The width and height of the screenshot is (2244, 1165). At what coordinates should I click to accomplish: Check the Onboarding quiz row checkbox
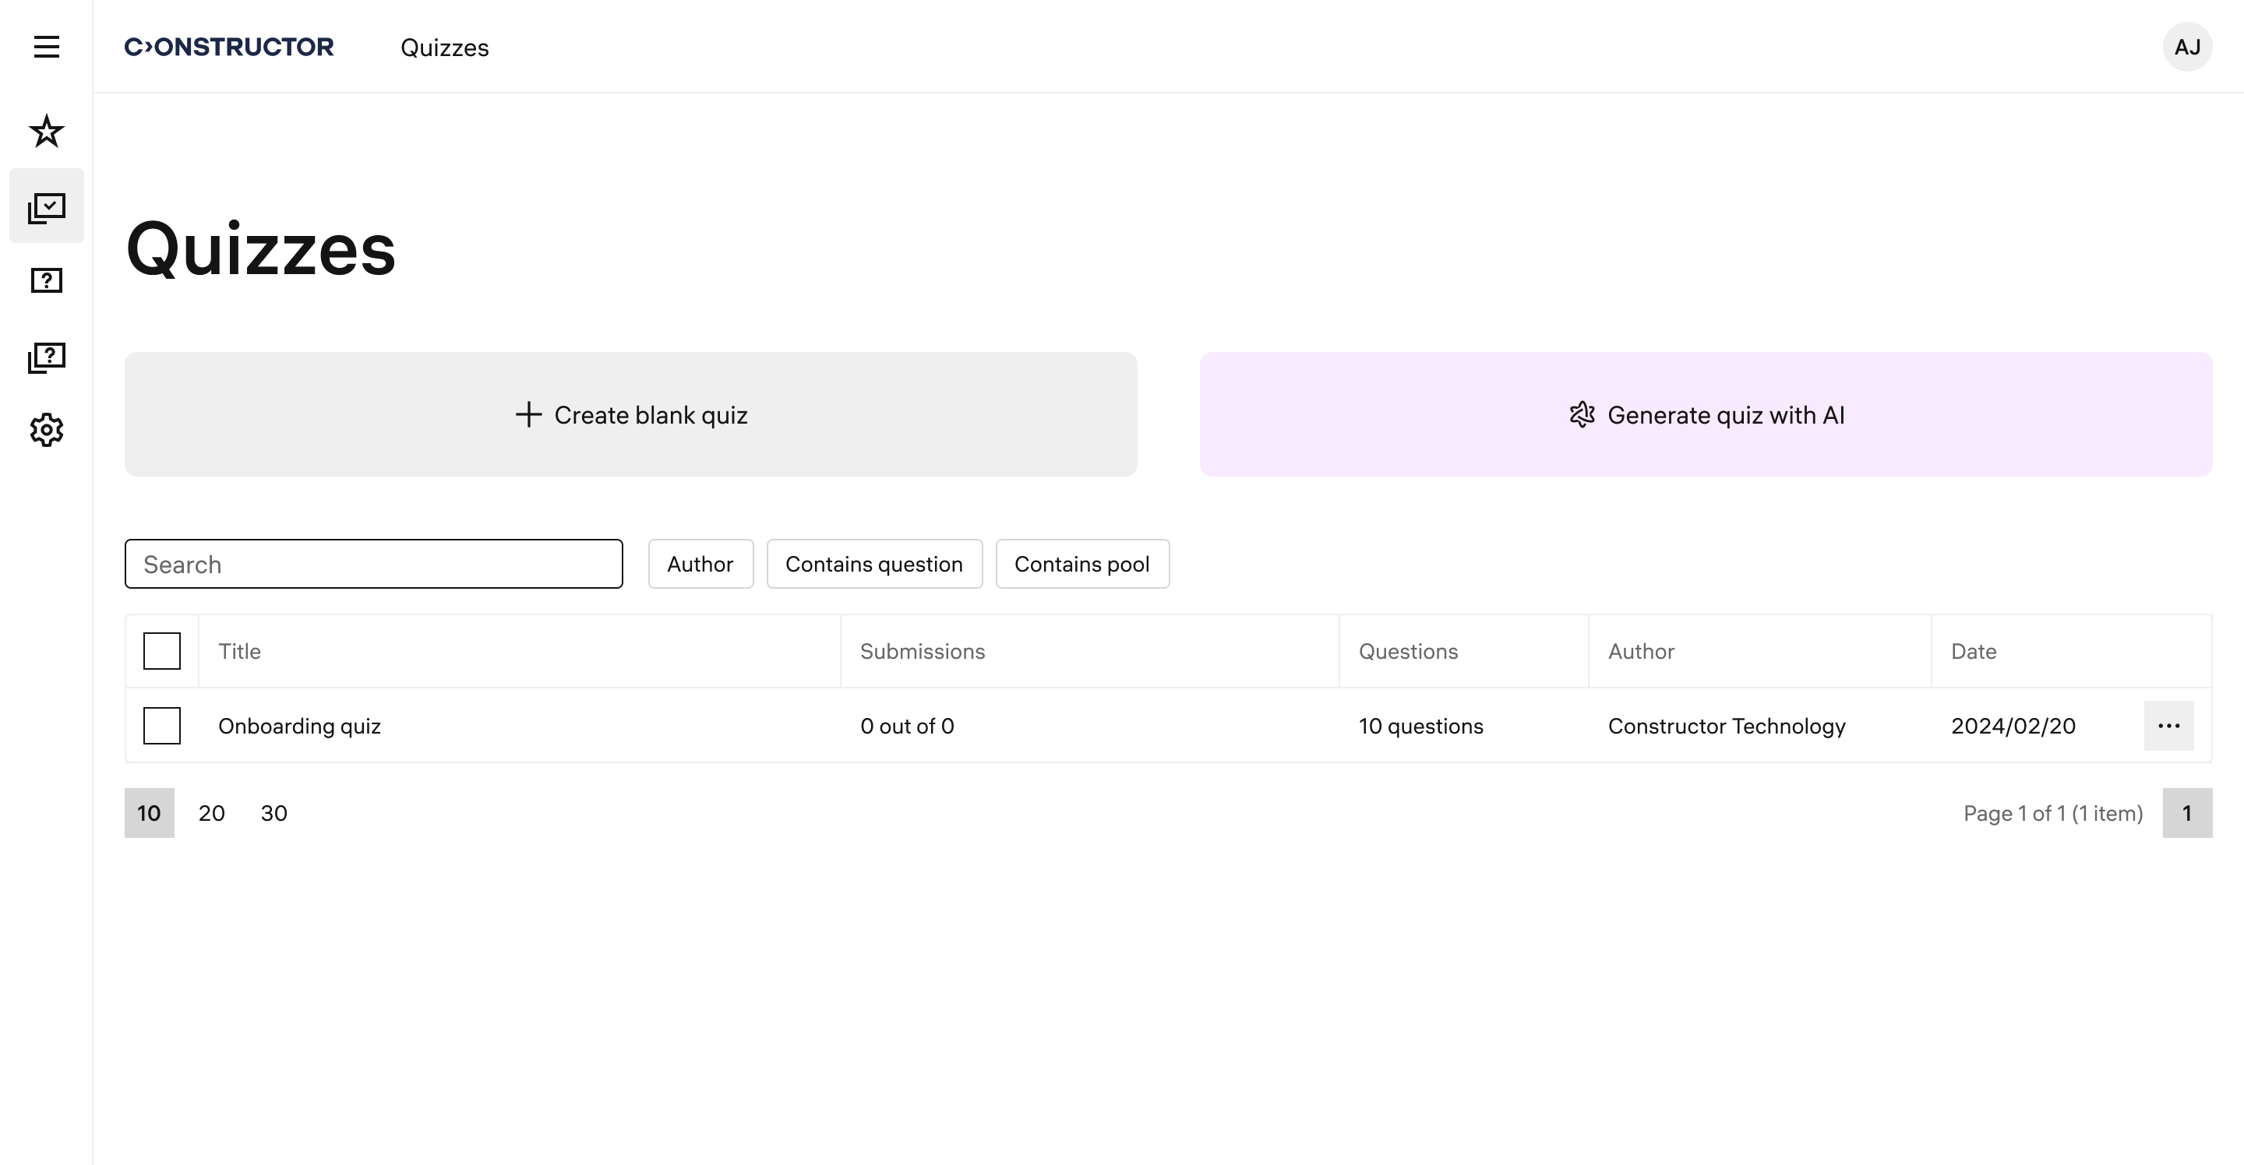tap(162, 726)
